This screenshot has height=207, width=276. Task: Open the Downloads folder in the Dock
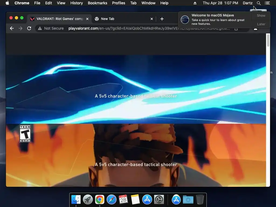[x=188, y=200]
